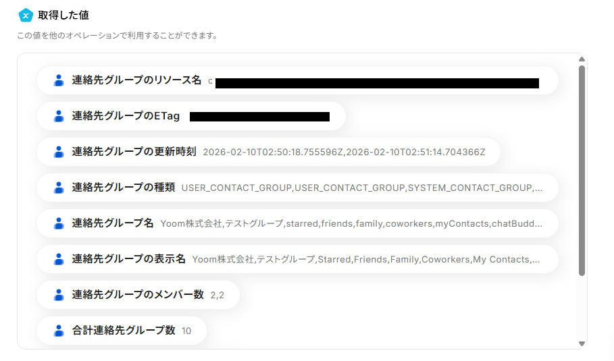Click person icon beside 連絡先グループの更新時刻

click(59, 152)
